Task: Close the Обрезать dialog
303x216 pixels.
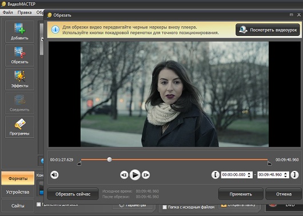Action: pyautogui.click(x=299, y=15)
